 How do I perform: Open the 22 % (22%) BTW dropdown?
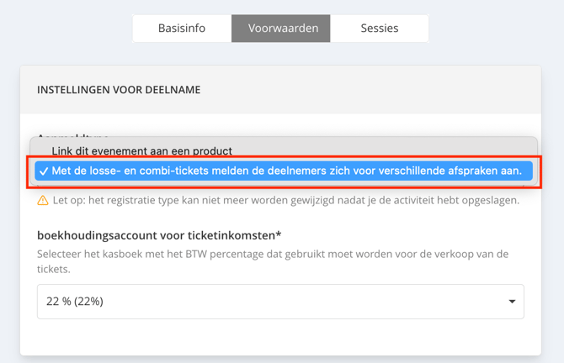point(280,302)
